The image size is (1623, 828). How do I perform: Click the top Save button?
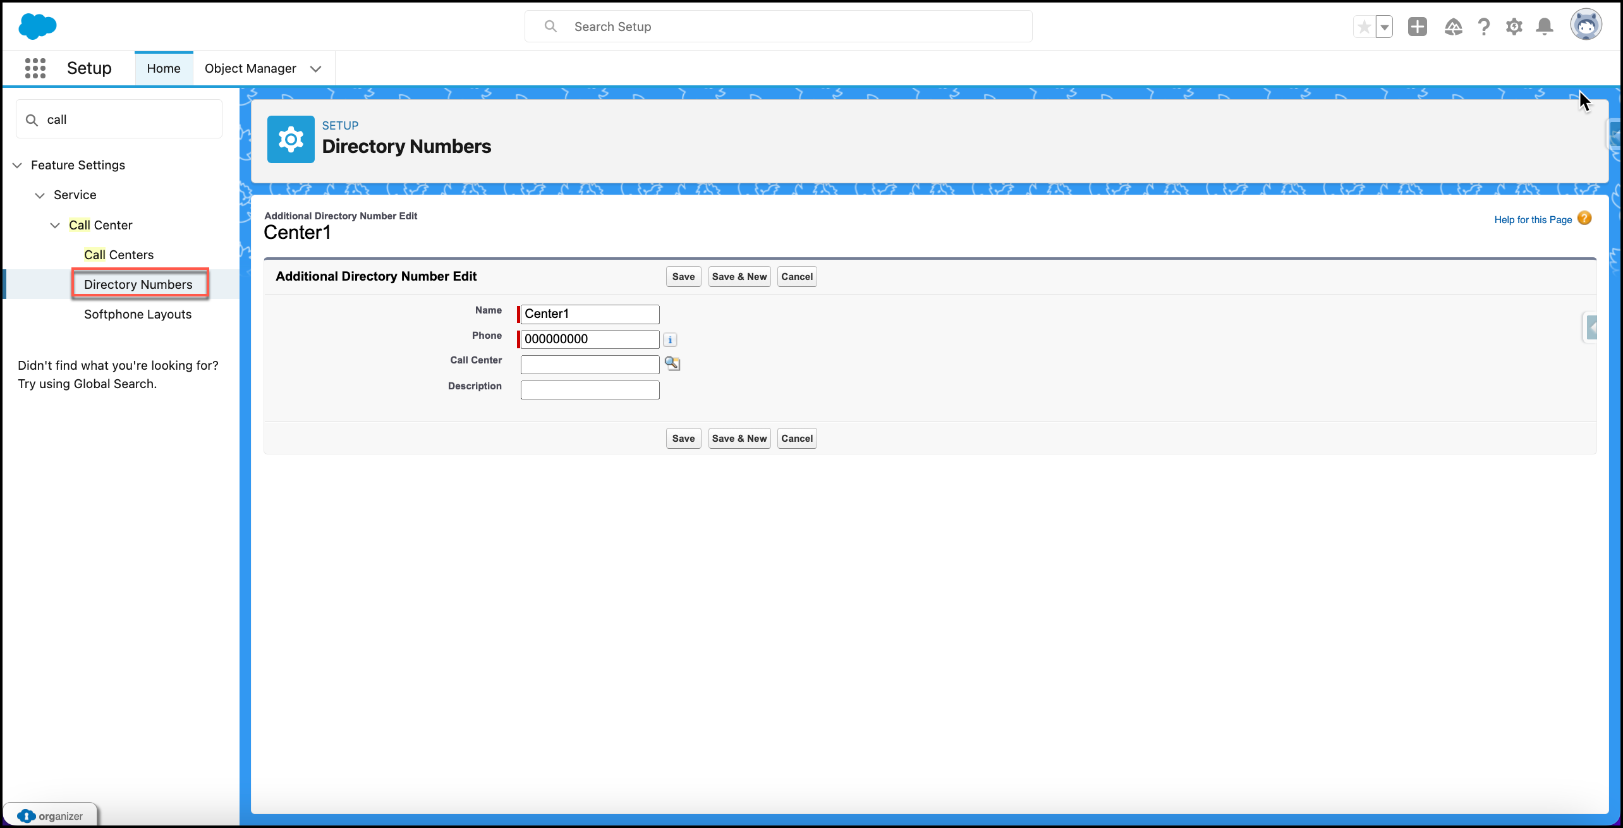(683, 276)
